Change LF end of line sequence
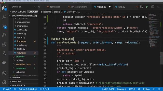The width and height of the screenshot is (163, 91). [x=139, y=89]
